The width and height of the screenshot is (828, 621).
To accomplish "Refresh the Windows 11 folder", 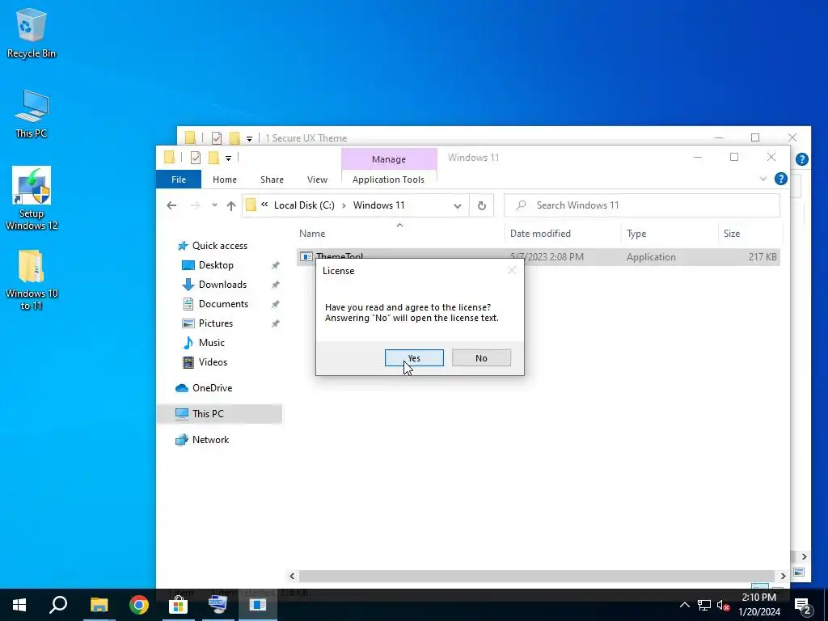I will [x=482, y=205].
